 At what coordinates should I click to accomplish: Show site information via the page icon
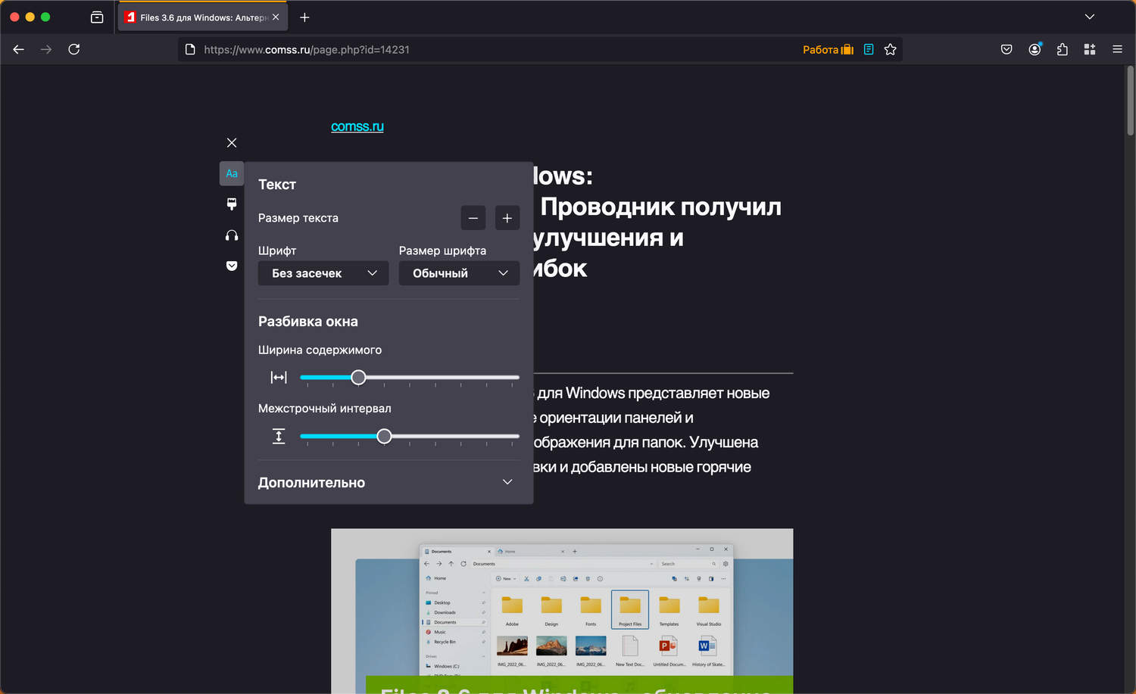pos(190,49)
